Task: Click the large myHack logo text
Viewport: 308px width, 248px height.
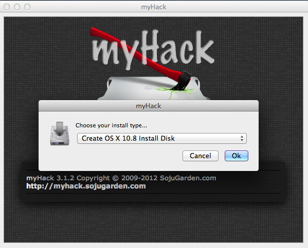Action: click(153, 49)
